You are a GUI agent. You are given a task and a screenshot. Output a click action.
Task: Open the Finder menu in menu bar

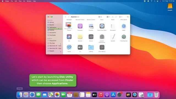[7, 1]
